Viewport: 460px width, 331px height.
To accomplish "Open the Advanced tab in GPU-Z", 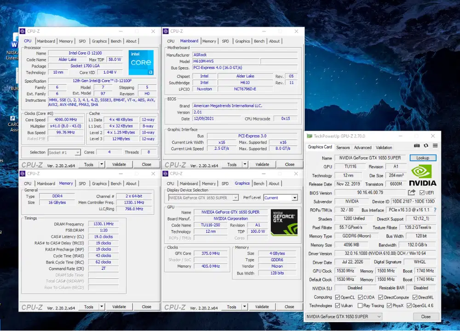I will [362, 148].
